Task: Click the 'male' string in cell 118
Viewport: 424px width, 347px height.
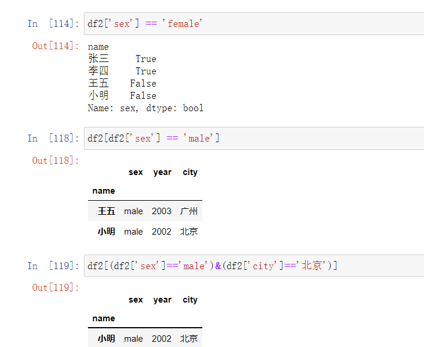Action: pyautogui.click(x=198, y=139)
